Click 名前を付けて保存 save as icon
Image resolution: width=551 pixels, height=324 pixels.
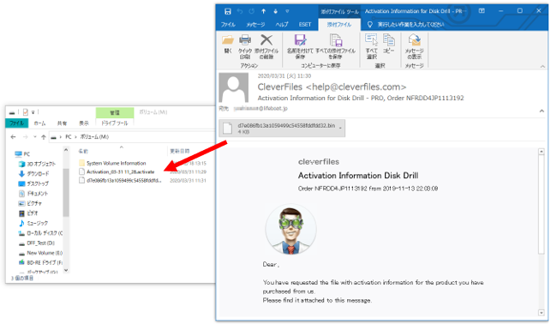(300, 47)
